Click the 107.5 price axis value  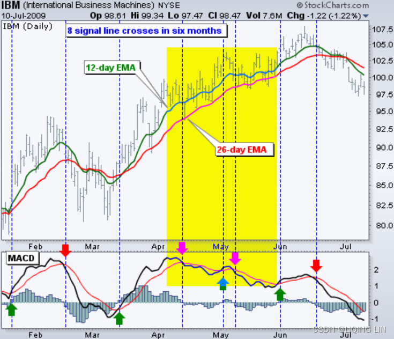tap(382, 30)
